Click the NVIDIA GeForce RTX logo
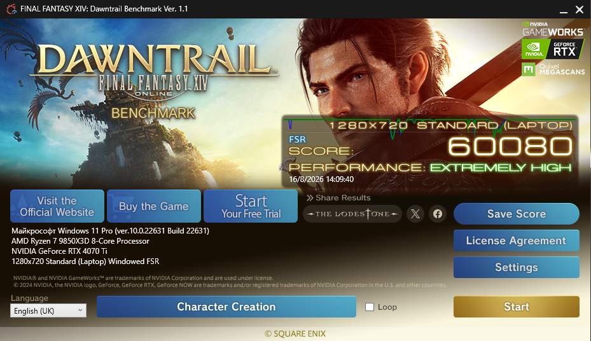The height and width of the screenshot is (341, 591). [553, 50]
